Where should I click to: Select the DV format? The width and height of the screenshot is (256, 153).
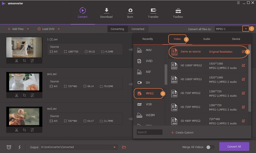pyautogui.click(x=149, y=83)
